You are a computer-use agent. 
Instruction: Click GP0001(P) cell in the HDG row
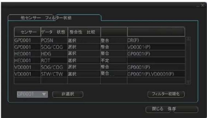pyautogui.click(x=156, y=54)
